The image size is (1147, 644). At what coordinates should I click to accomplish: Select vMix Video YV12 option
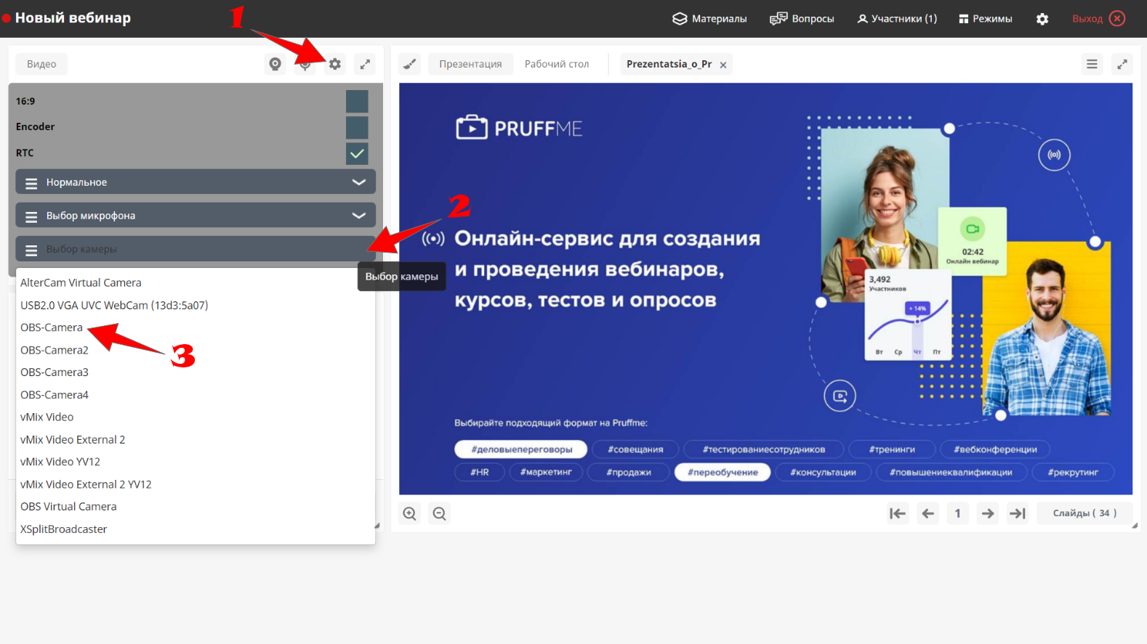coord(196,462)
